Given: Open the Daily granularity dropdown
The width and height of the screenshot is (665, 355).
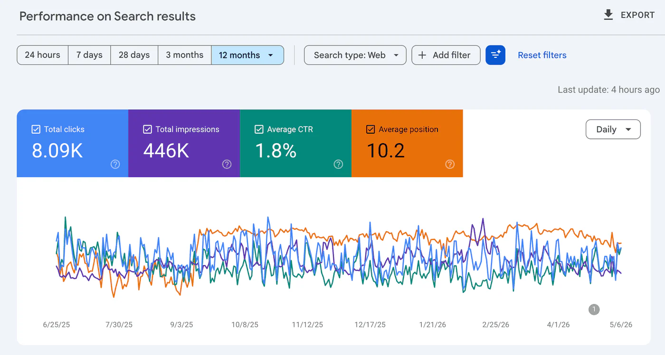Looking at the screenshot, I should pyautogui.click(x=613, y=129).
